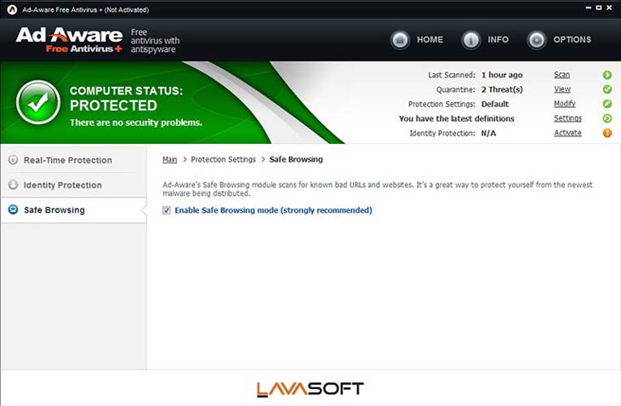Click the person icon beside Identity Protection
This screenshot has height=406, width=621.
(13, 185)
